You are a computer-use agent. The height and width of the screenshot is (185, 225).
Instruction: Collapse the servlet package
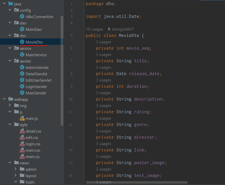pyautogui.click(x=10, y=61)
